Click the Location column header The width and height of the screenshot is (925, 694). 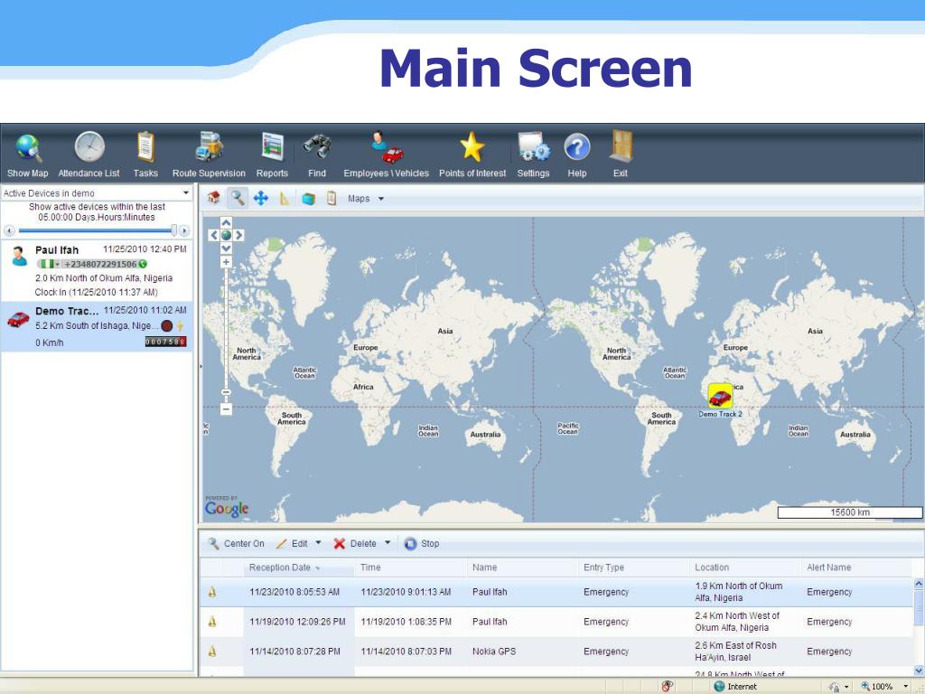tap(745, 567)
